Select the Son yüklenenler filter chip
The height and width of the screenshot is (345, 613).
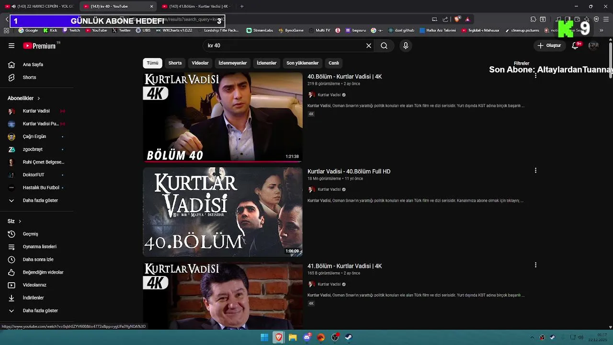(x=302, y=63)
